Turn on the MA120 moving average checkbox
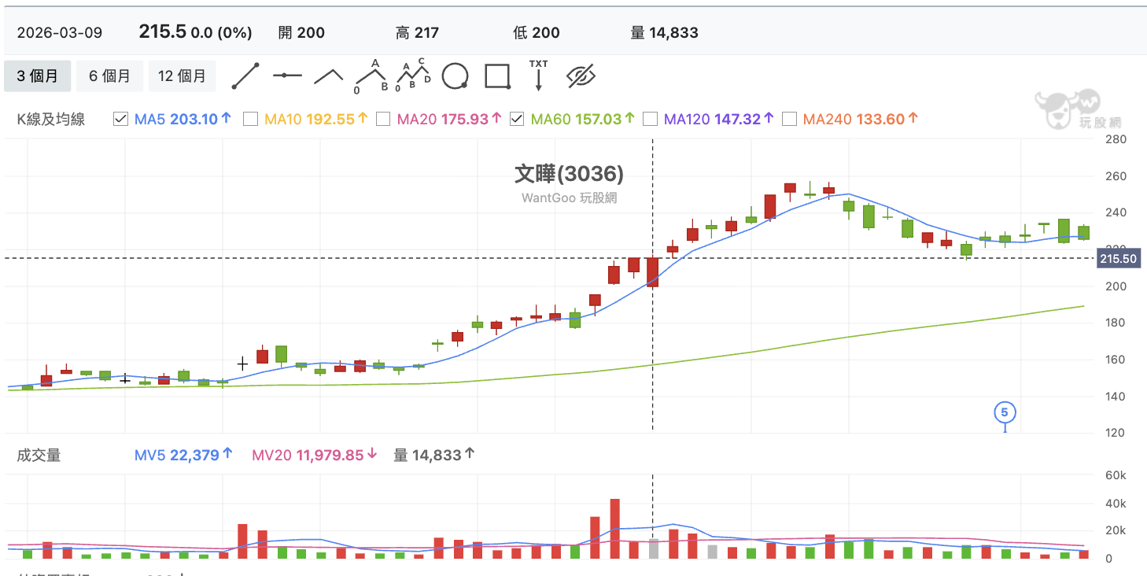Viewport: 1147px width, 576px height. pyautogui.click(x=651, y=120)
